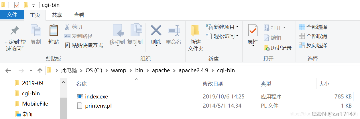Switch to the Share ribbon tab
Image resolution: width=360 pixels, height=119 pixels.
(57, 15)
